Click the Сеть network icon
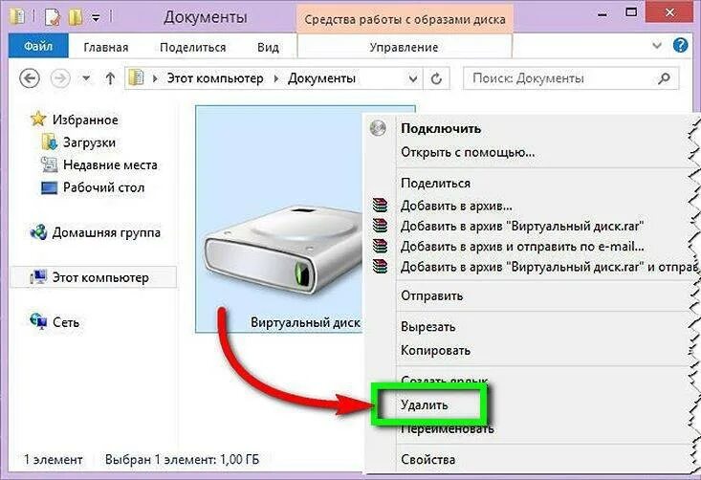 click(x=38, y=321)
